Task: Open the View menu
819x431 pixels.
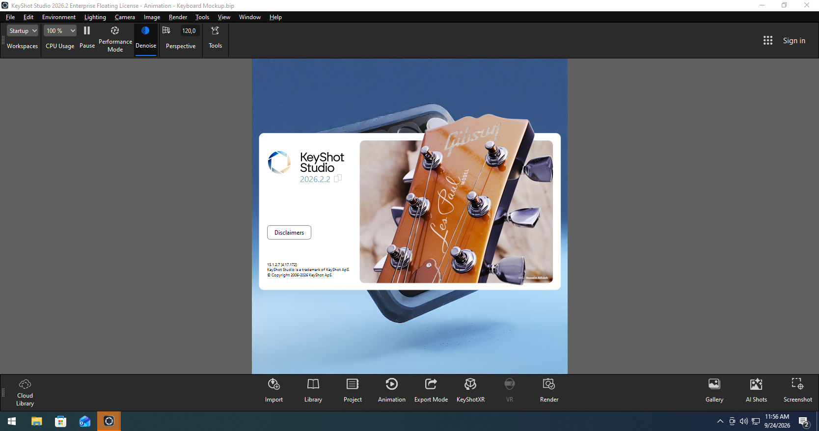Action: click(224, 17)
